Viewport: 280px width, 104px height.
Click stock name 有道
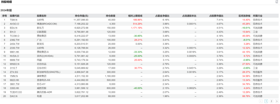[39, 96]
